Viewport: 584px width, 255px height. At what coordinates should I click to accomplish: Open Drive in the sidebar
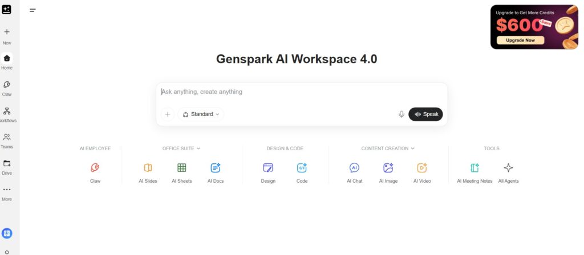(7, 167)
